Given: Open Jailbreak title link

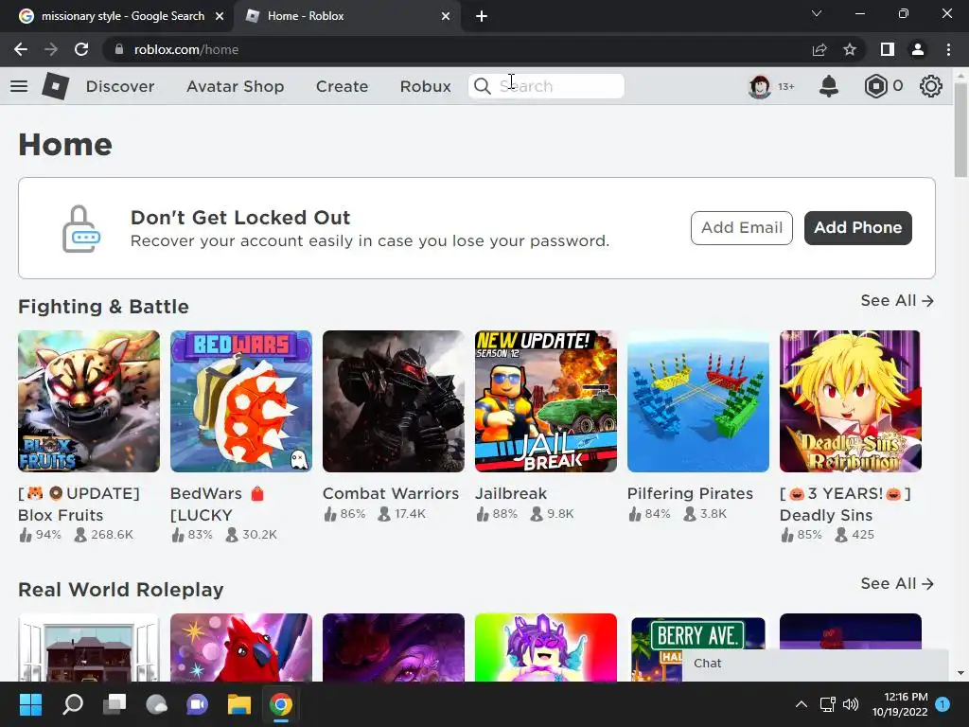Looking at the screenshot, I should coord(510,493).
